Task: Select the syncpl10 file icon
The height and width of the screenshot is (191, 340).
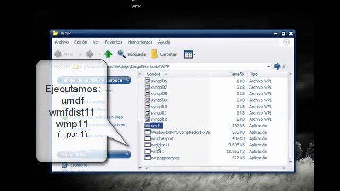Action: [x=148, y=106]
